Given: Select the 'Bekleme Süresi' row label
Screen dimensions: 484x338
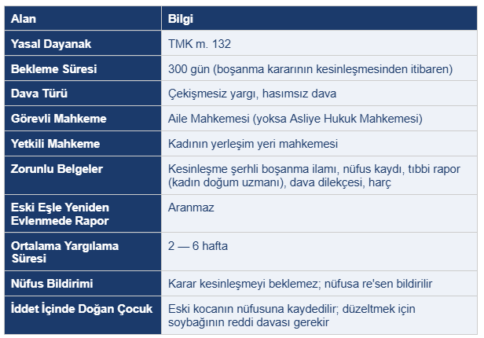Looking at the screenshot, I should coord(53,68).
